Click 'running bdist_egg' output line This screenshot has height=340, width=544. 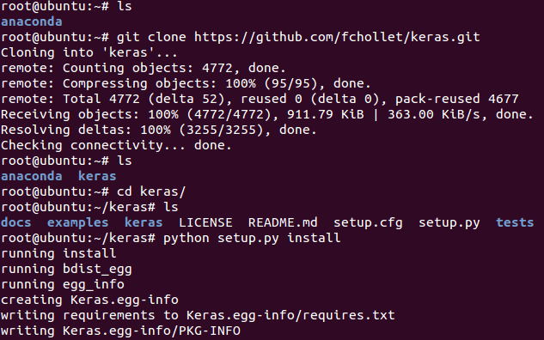point(66,270)
